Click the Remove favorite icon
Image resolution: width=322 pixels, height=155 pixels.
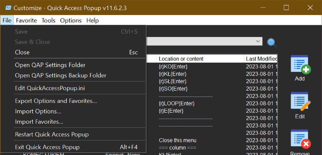click(x=301, y=139)
